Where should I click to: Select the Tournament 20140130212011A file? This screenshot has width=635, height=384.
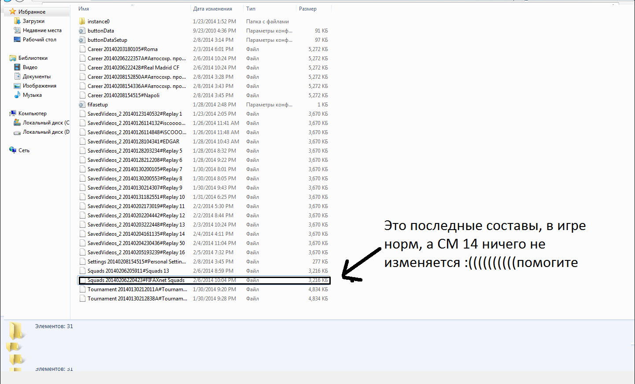(137, 289)
